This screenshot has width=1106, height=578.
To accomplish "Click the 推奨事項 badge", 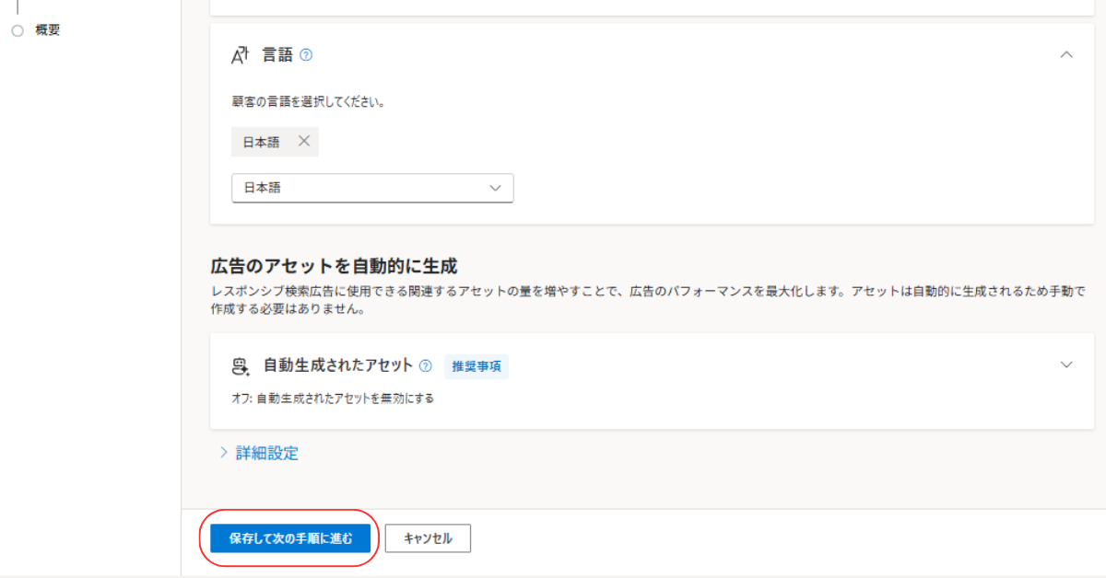I will 477,366.
